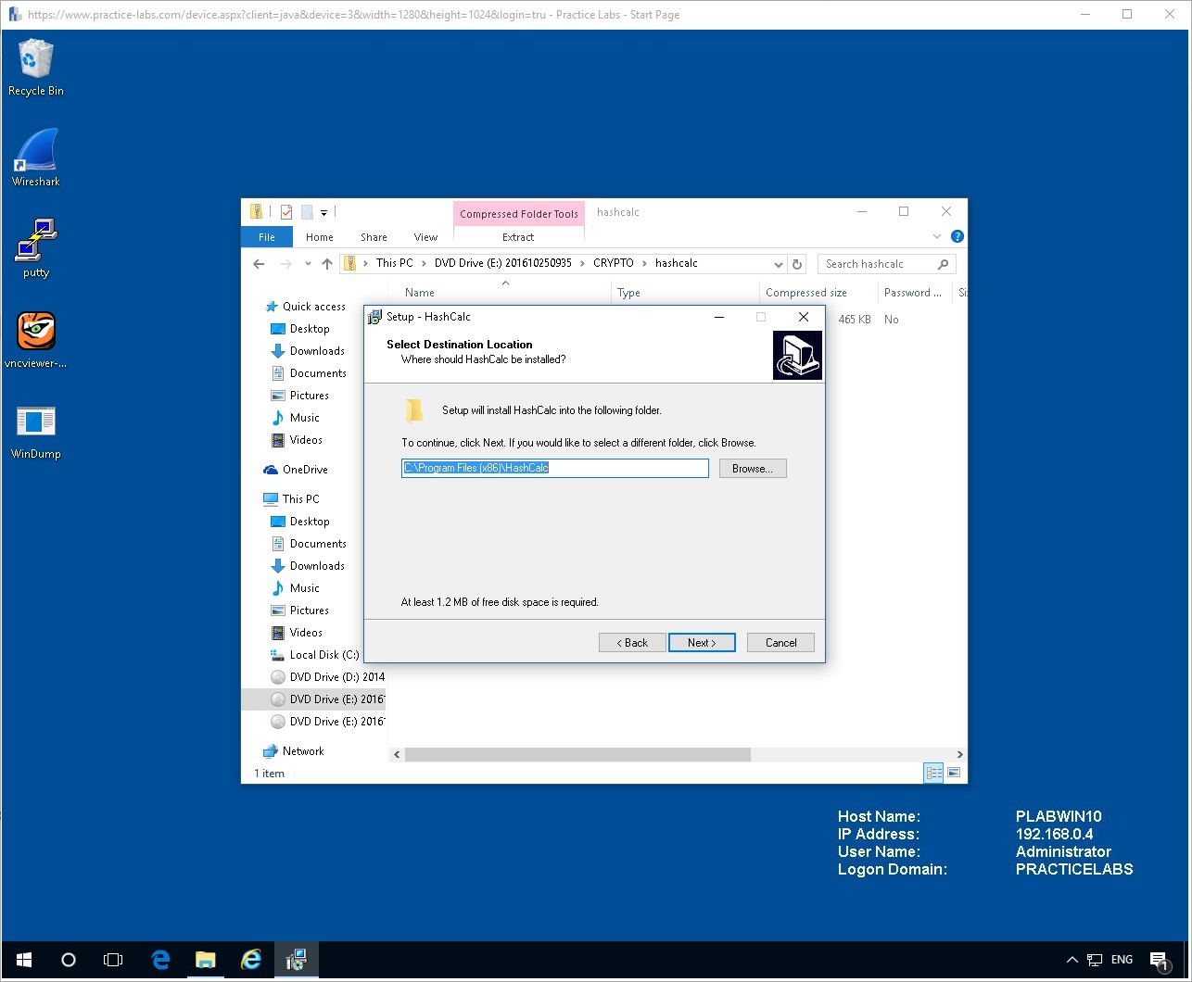Open the address bar history dropdown

(778, 263)
